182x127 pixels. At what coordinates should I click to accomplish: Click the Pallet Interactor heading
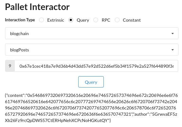(x=37, y=7)
